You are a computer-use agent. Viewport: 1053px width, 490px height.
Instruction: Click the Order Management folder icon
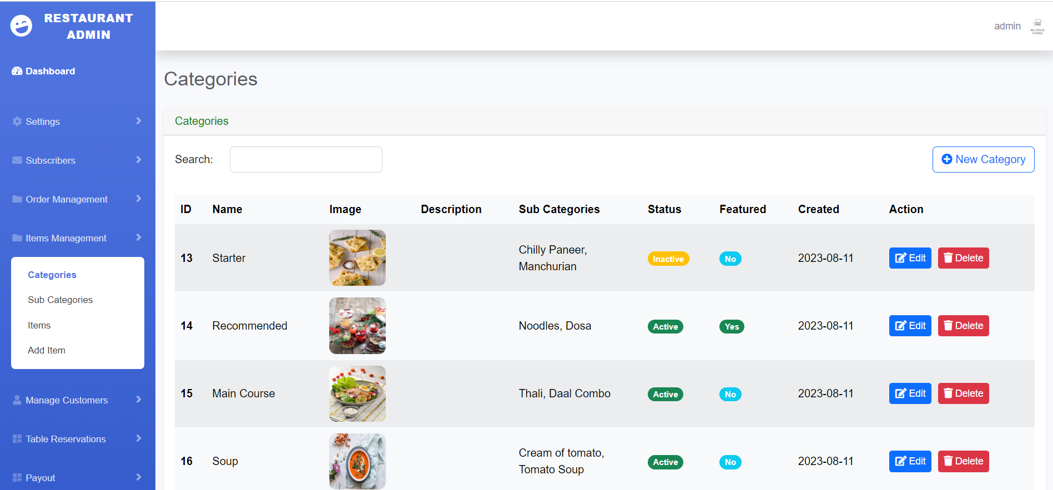click(x=17, y=199)
